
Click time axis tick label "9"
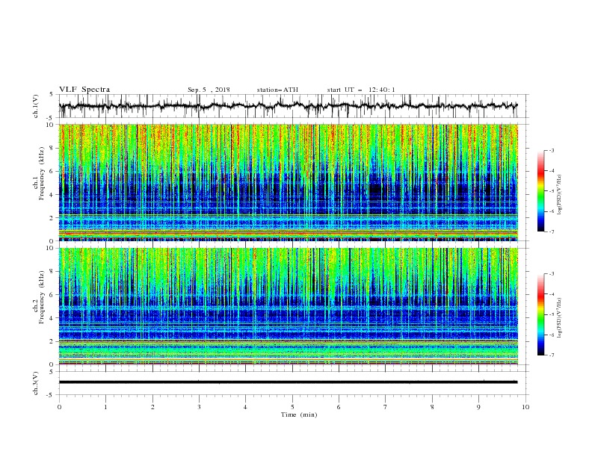tap(478, 407)
